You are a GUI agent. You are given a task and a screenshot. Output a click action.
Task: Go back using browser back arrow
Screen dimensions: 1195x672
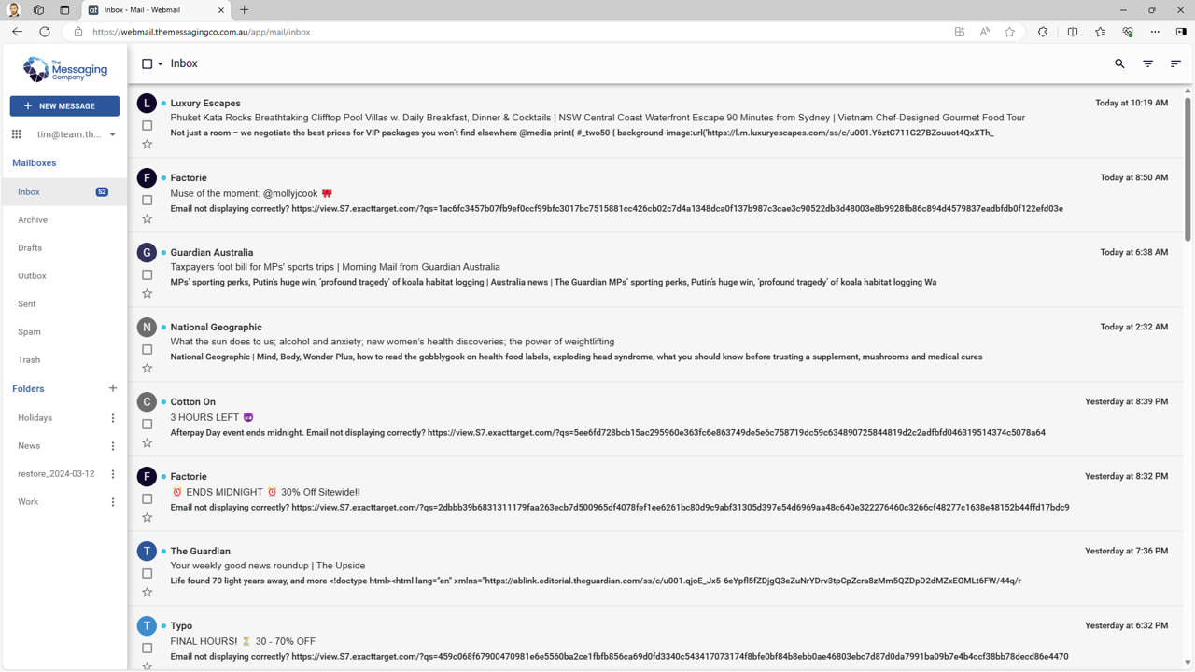17,32
